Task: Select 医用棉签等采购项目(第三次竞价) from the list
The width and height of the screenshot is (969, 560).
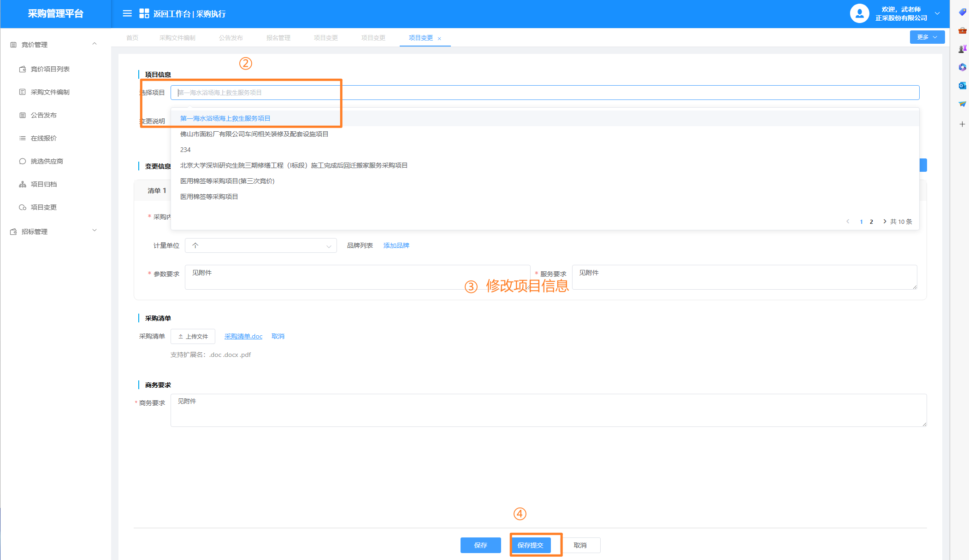Action: pos(227,181)
